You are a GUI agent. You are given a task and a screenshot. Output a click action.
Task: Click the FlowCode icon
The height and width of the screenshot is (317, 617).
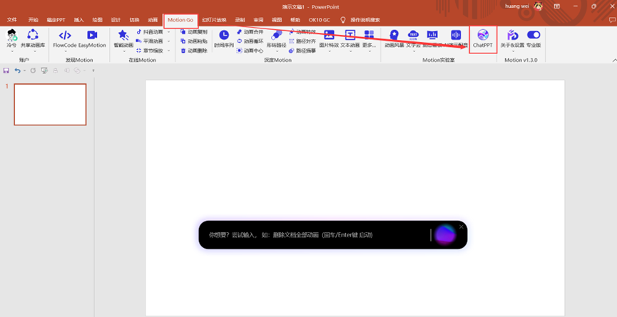65,38
